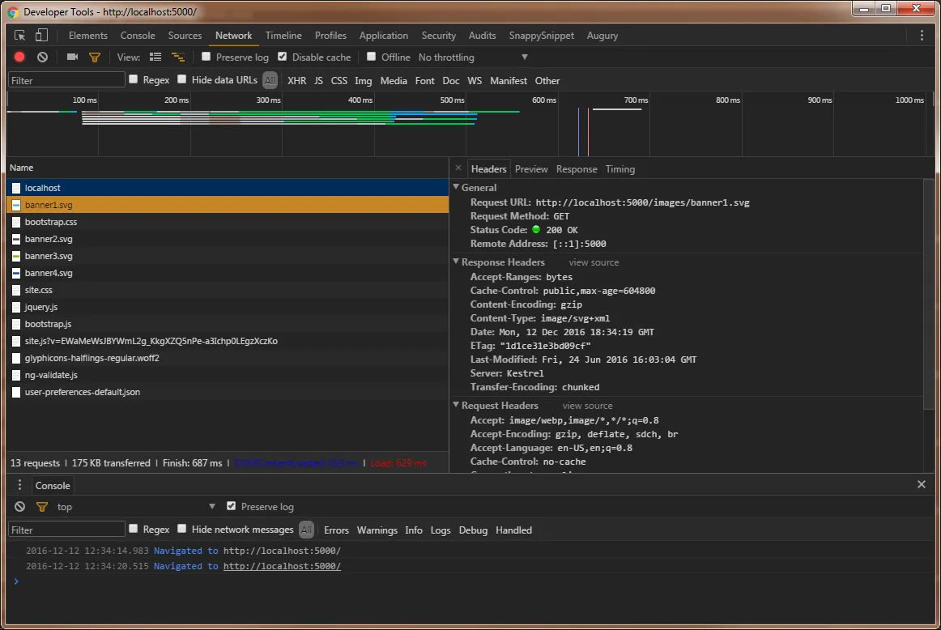Stop recording network log with red button
The width and height of the screenshot is (941, 630).
pos(19,57)
